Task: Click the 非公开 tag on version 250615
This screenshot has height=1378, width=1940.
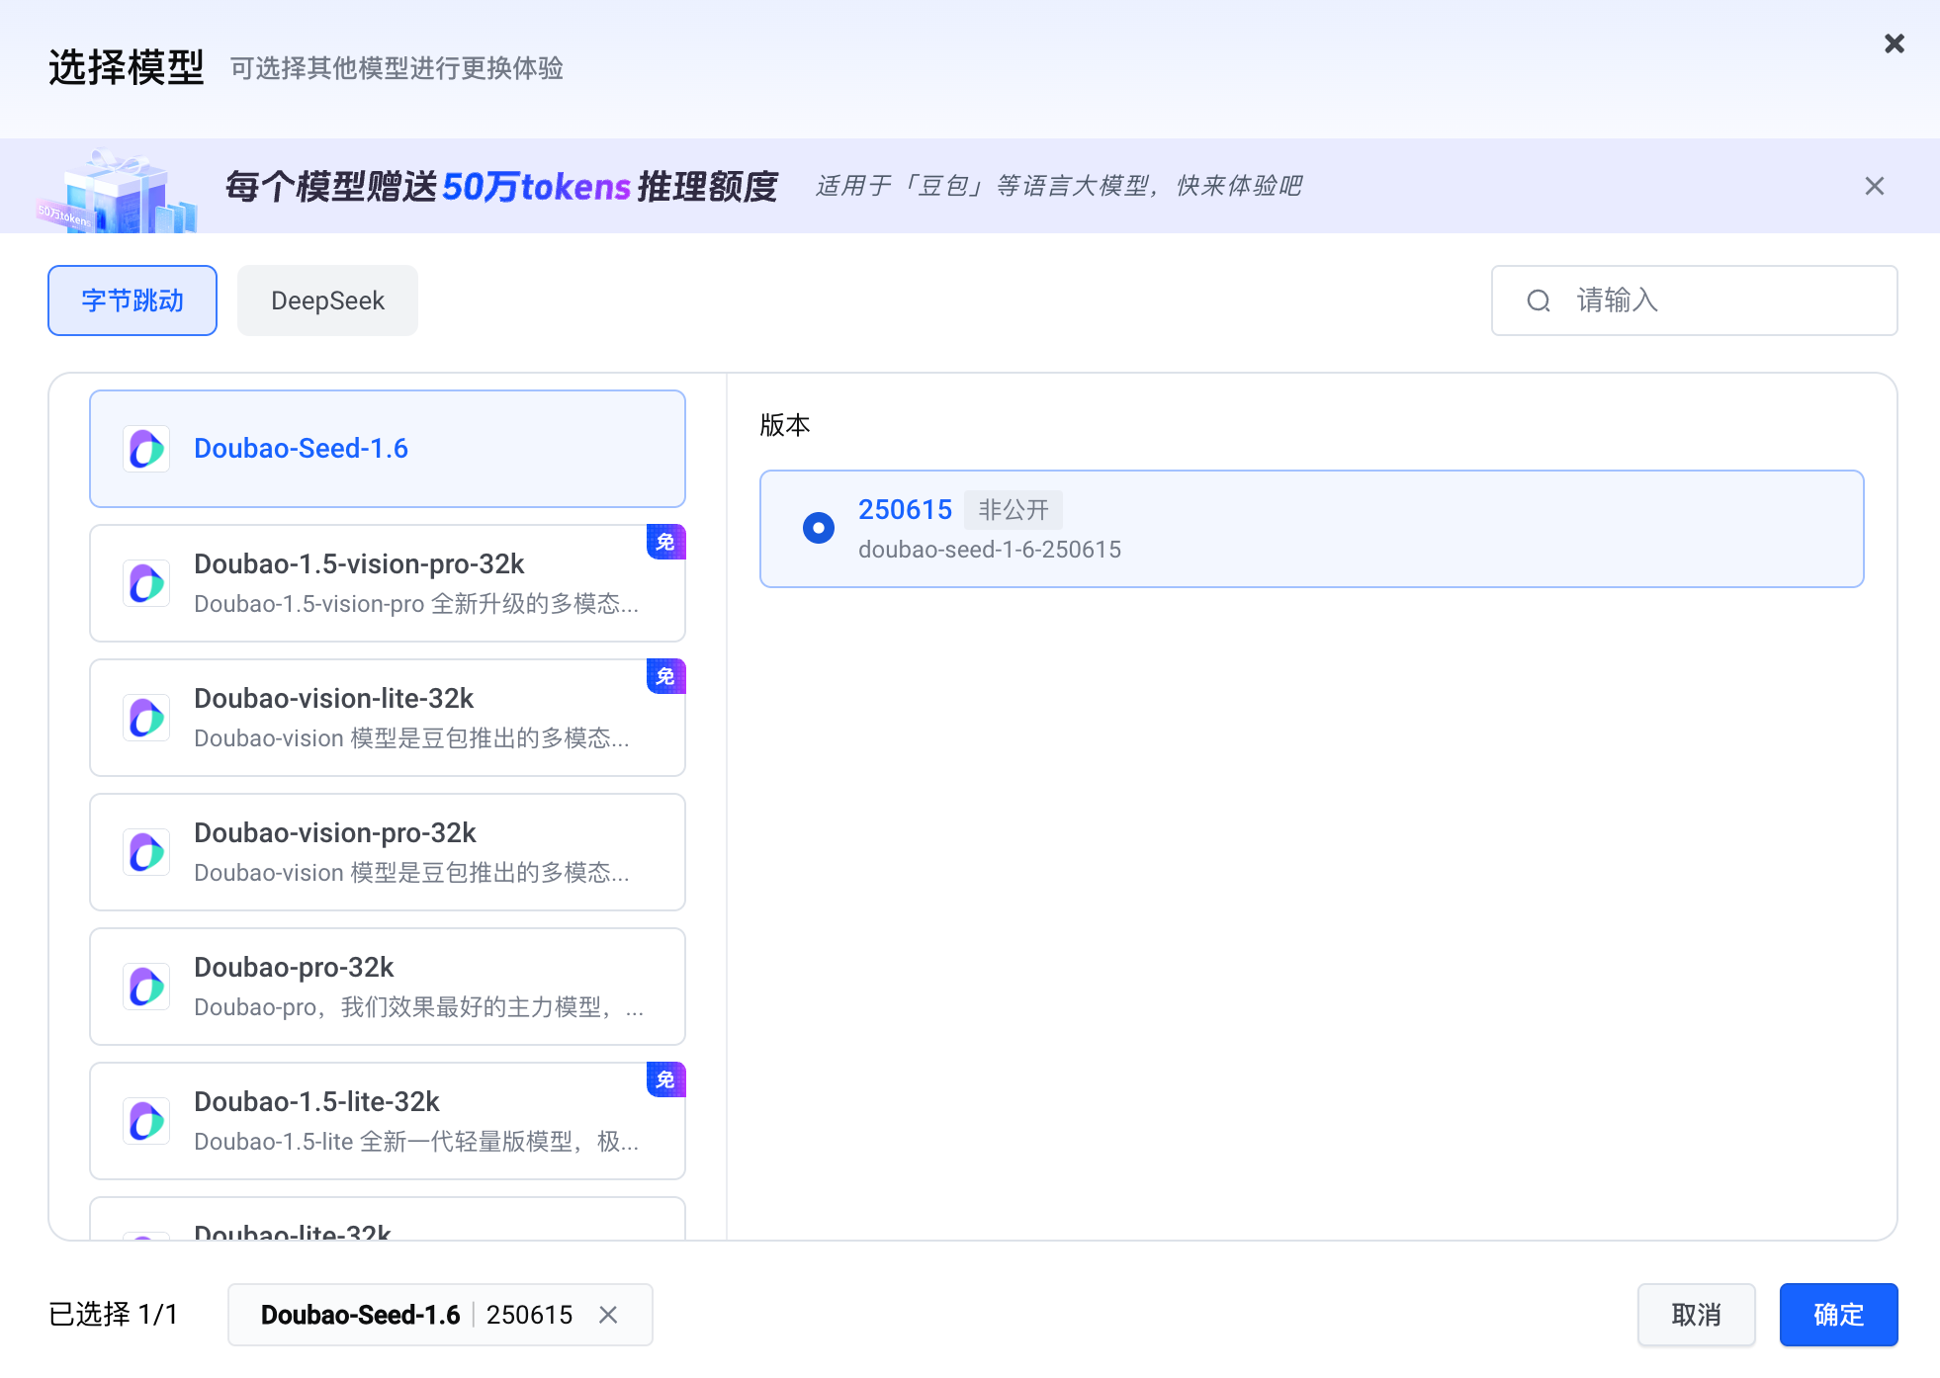Action: [1014, 510]
